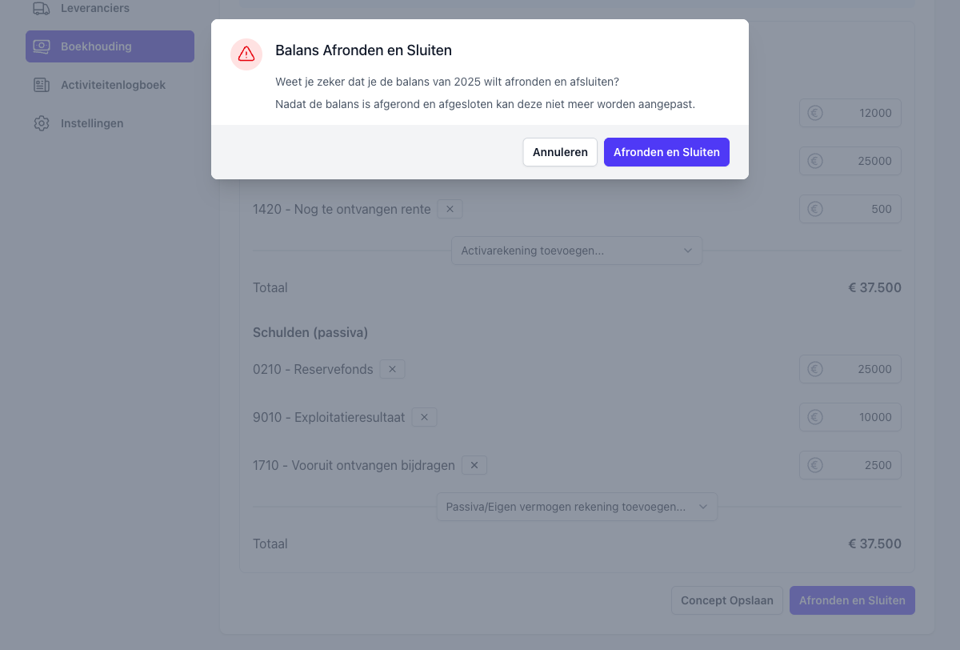Click the bottom Afronden en Sluiten button
The width and height of the screenshot is (960, 650).
852,600
